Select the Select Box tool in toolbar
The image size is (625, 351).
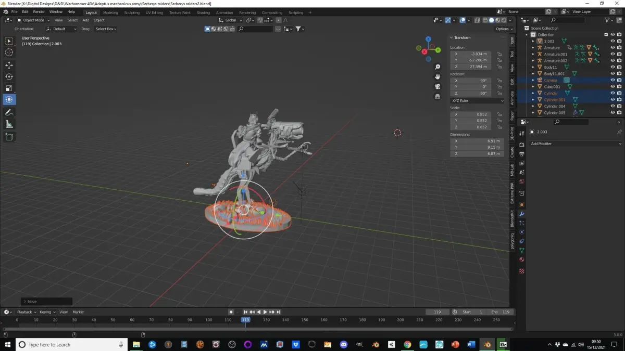click(x=9, y=41)
